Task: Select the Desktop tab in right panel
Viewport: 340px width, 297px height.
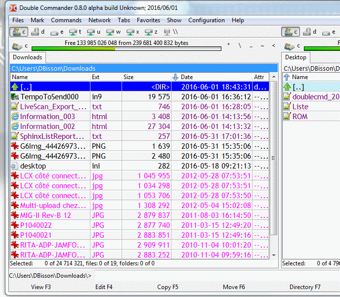Action: tap(296, 57)
